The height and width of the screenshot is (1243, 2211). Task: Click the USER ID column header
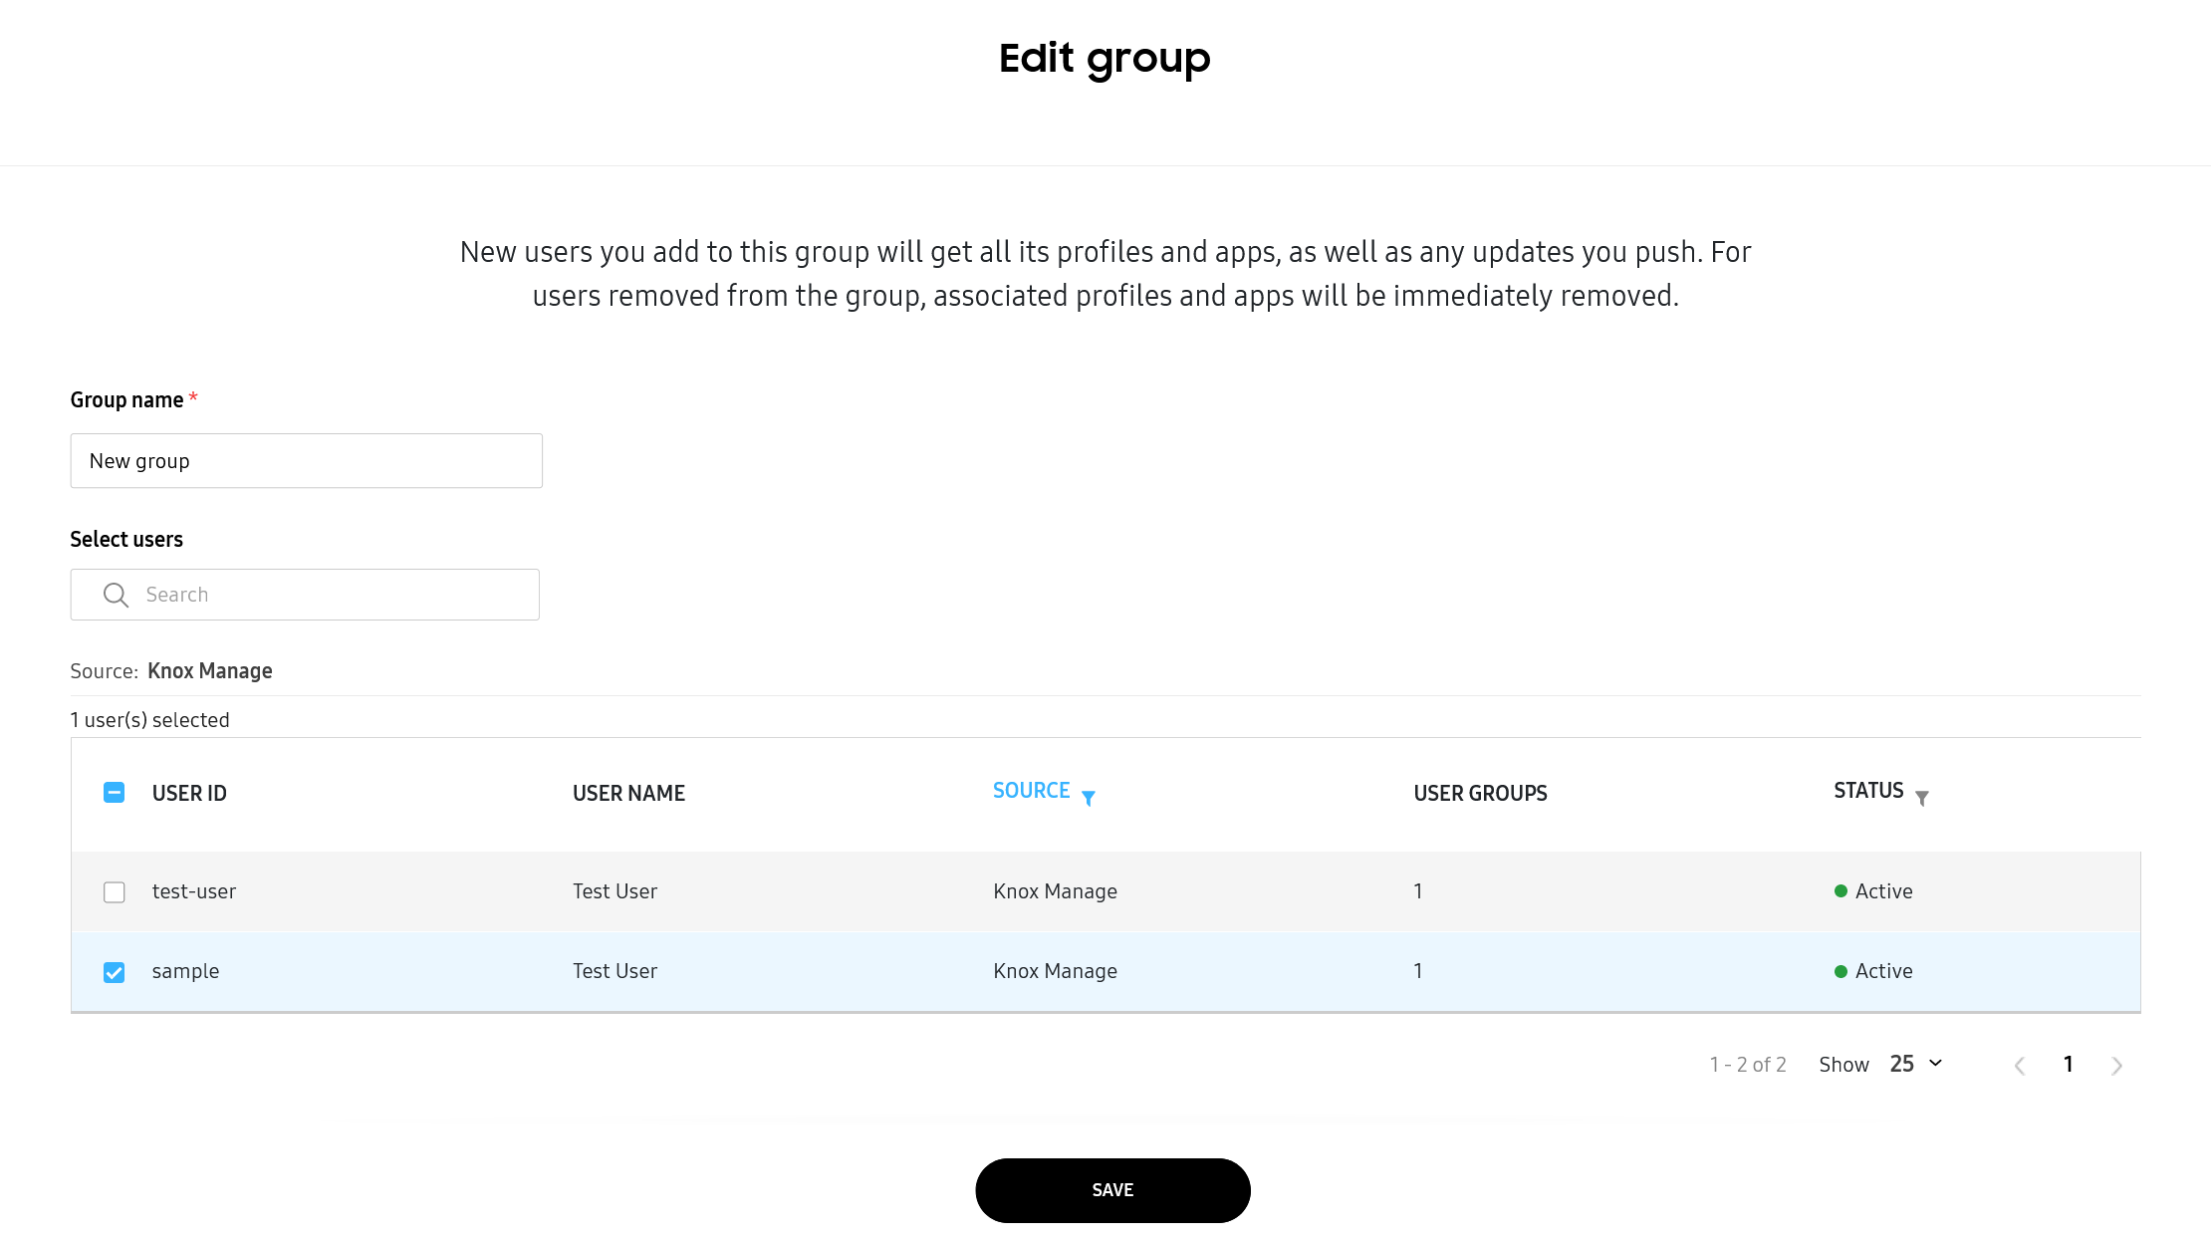tap(189, 794)
